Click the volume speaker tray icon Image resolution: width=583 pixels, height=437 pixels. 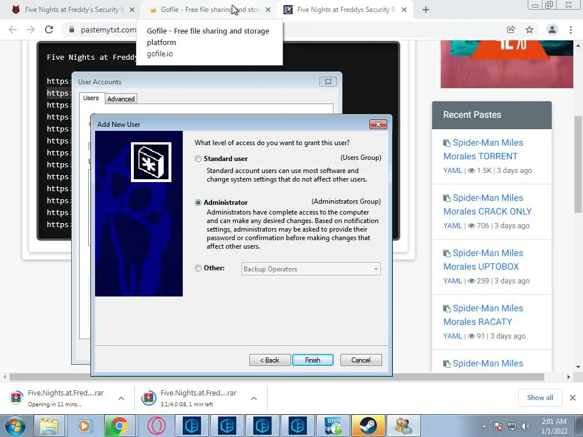(525, 426)
